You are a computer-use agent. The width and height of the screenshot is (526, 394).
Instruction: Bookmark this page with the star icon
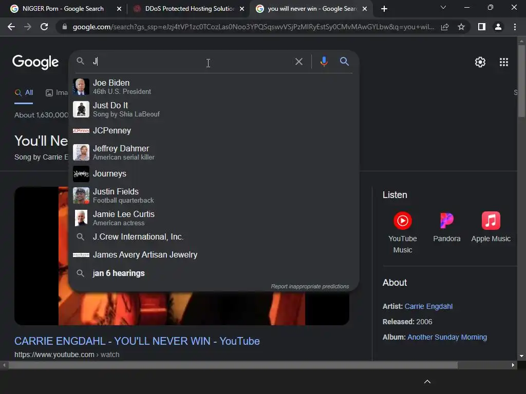click(x=461, y=27)
